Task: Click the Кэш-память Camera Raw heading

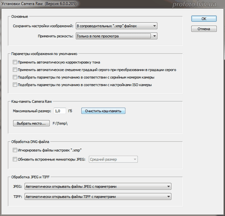Action: 32,101
